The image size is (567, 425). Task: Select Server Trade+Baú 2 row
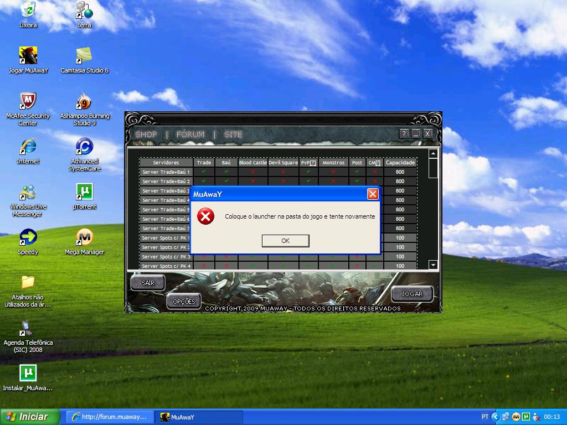(279, 181)
